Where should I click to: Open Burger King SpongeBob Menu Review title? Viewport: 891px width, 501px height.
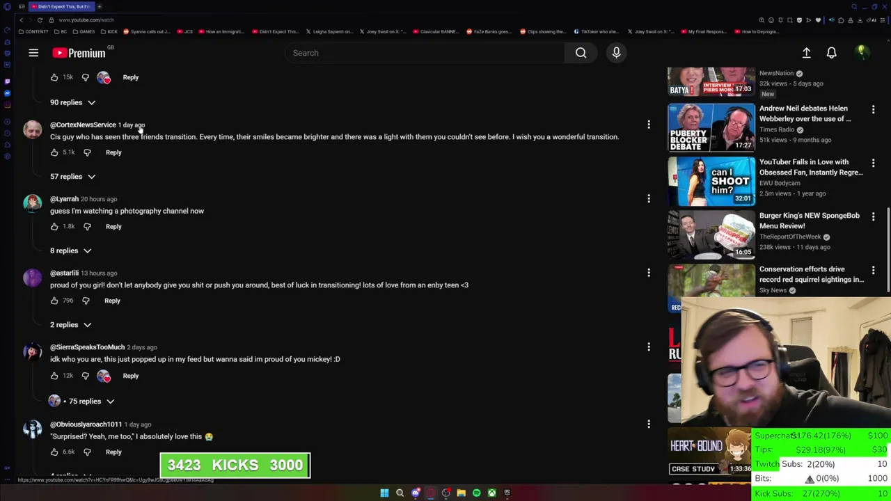(809, 221)
